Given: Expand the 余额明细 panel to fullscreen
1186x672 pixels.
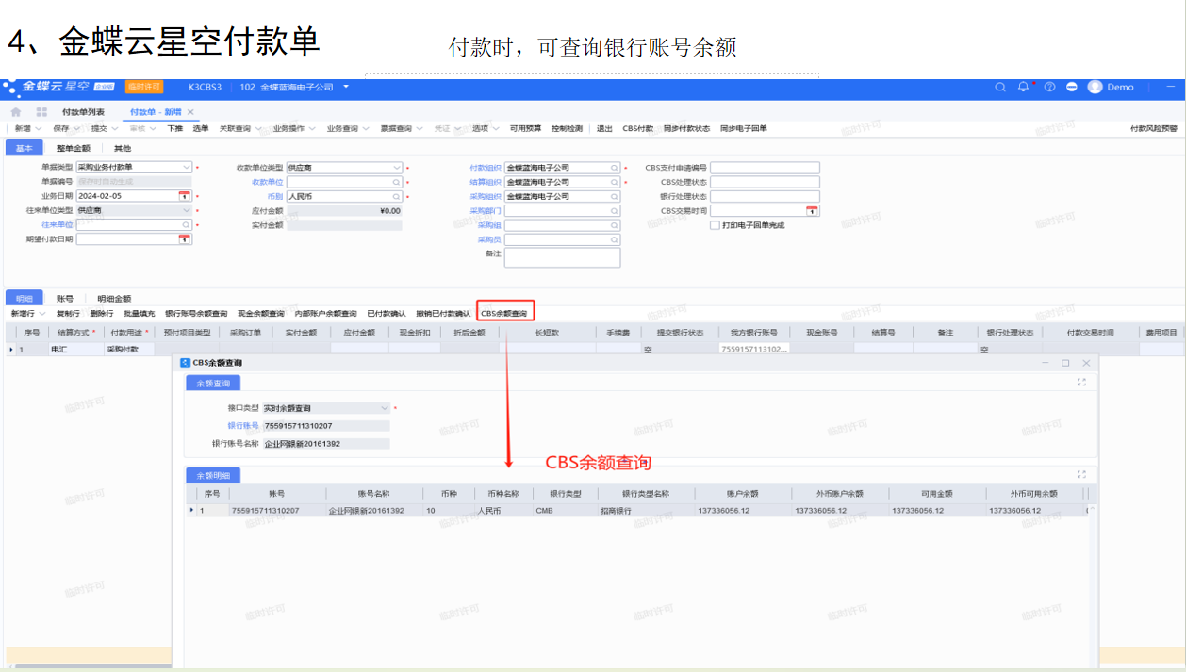Looking at the screenshot, I should tap(1081, 474).
